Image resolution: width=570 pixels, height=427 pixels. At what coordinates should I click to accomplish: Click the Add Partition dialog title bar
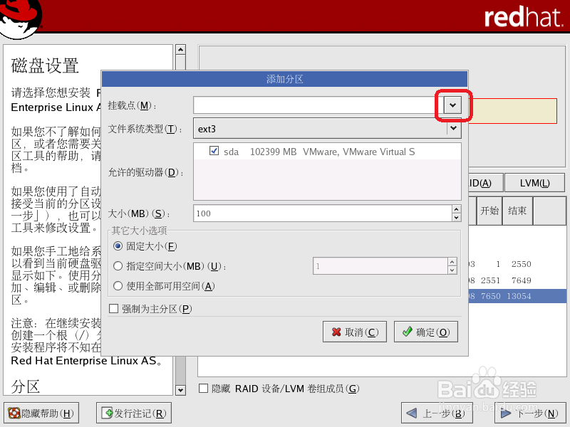click(284, 79)
